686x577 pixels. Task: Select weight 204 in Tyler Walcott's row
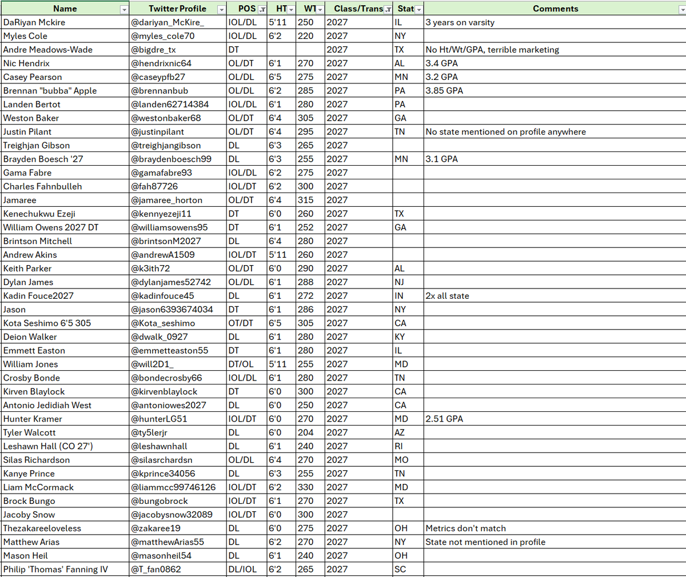tap(310, 432)
